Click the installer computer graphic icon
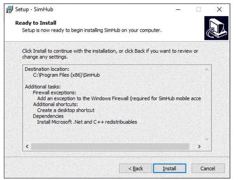Screen dimensions: 238x180 tap(216, 28)
